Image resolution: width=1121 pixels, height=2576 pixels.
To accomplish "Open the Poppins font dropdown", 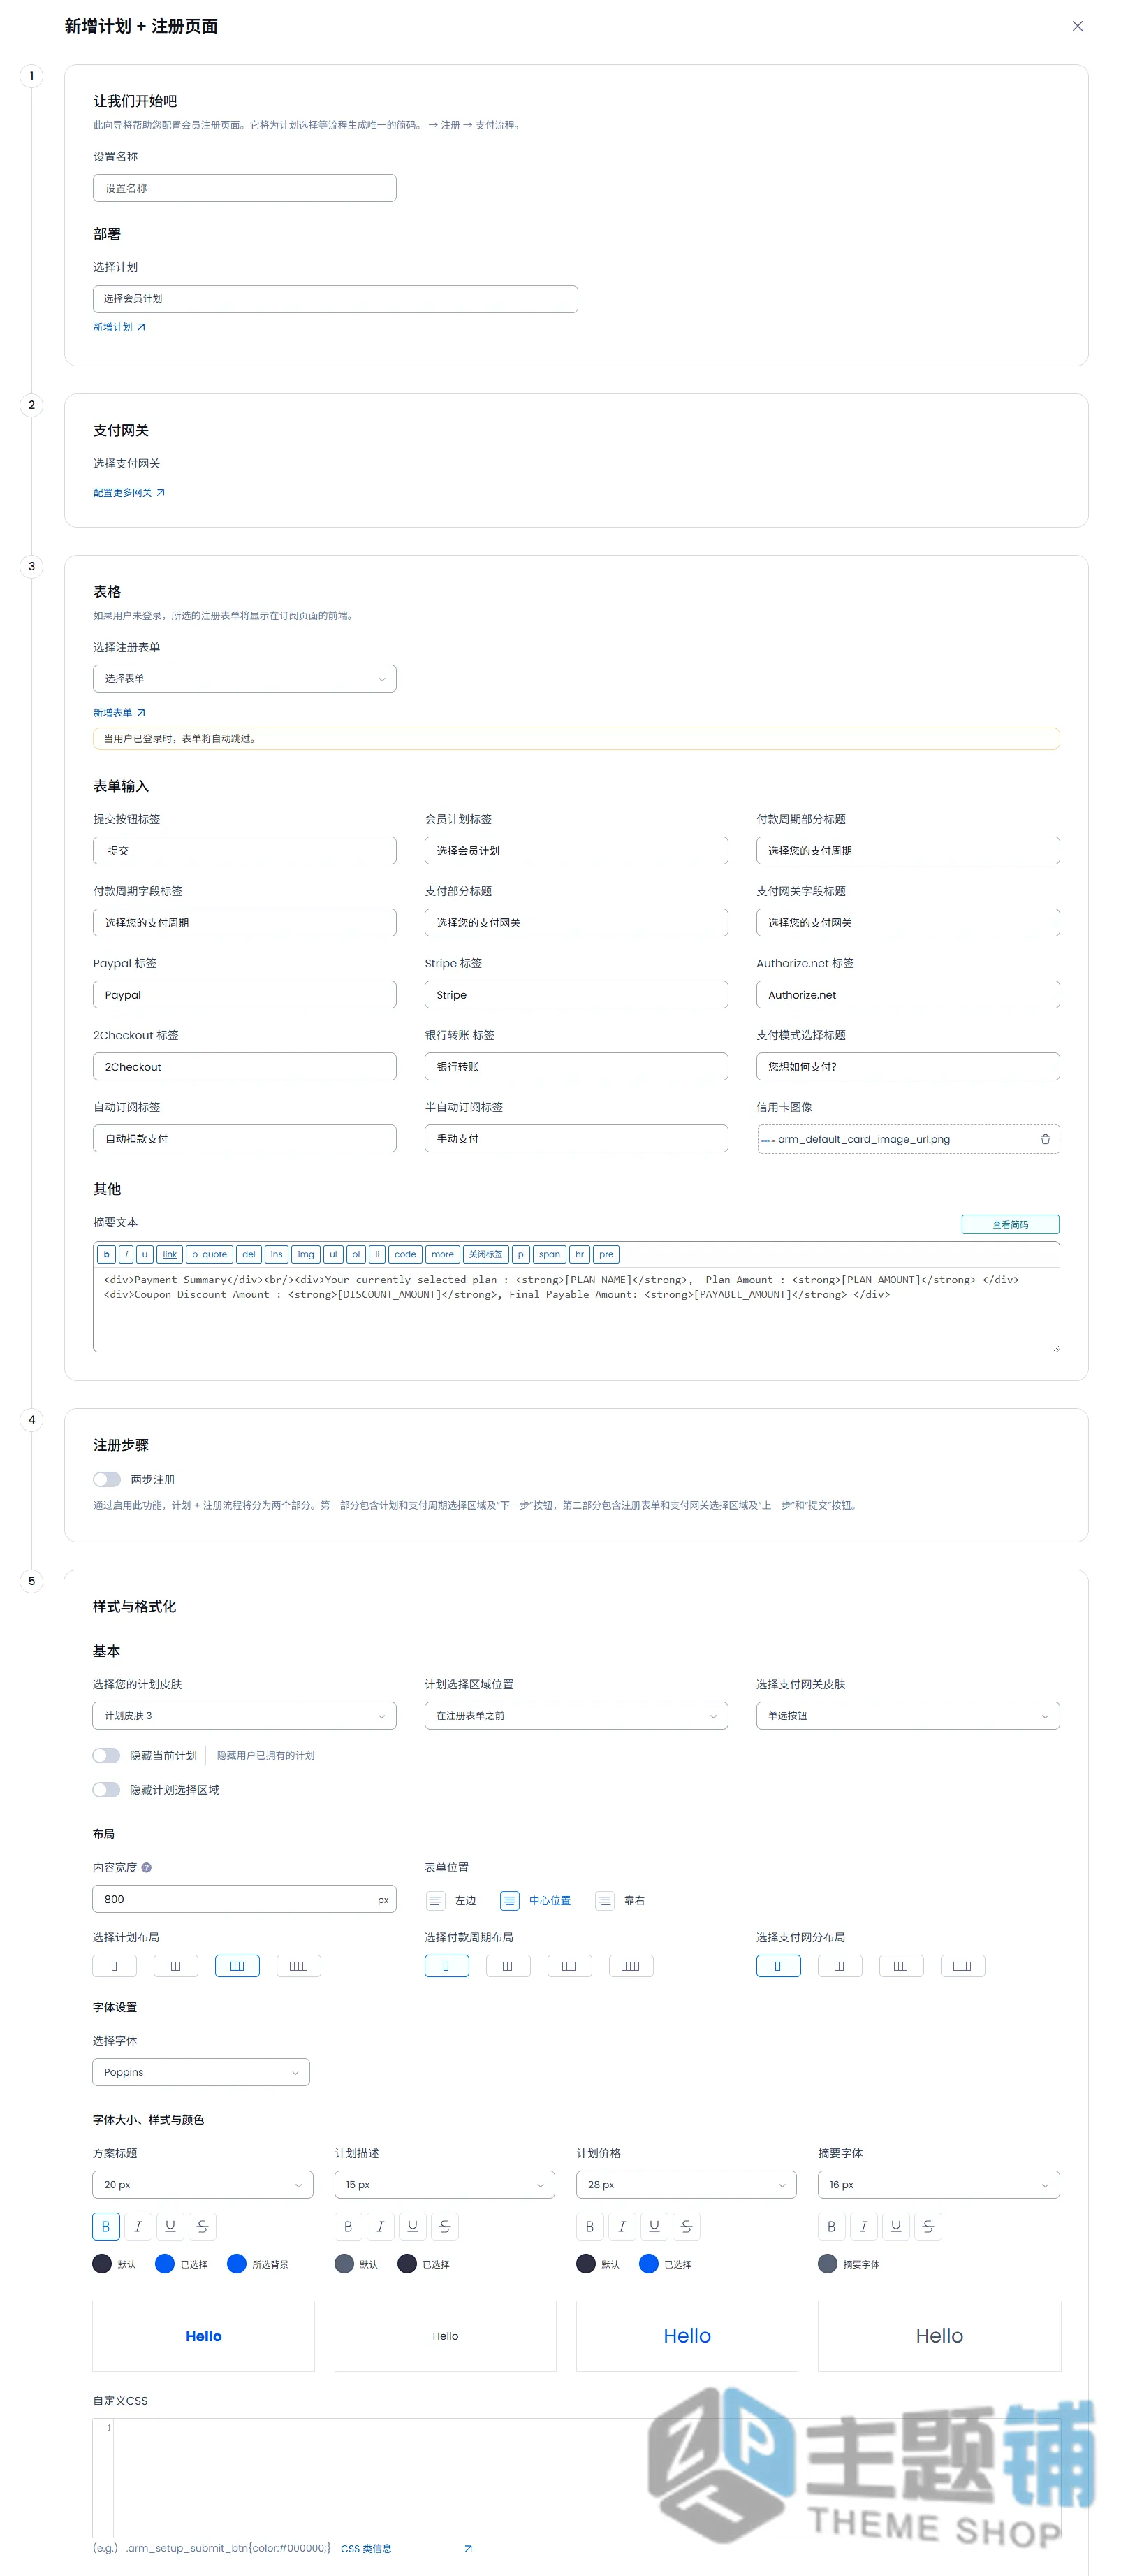I will 201,2072.
